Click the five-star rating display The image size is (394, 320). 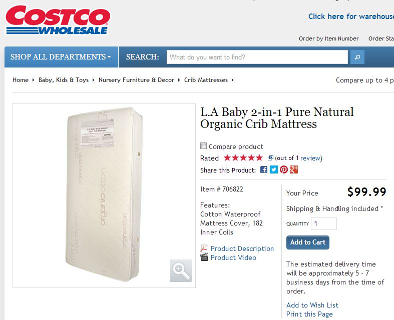click(243, 158)
